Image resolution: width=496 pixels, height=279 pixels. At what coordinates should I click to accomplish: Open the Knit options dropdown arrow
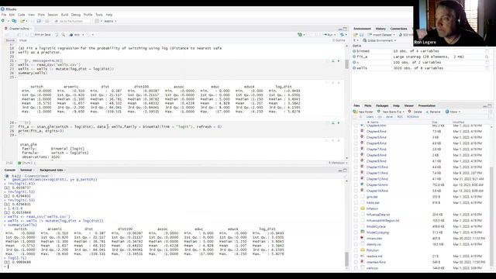coord(83,34)
